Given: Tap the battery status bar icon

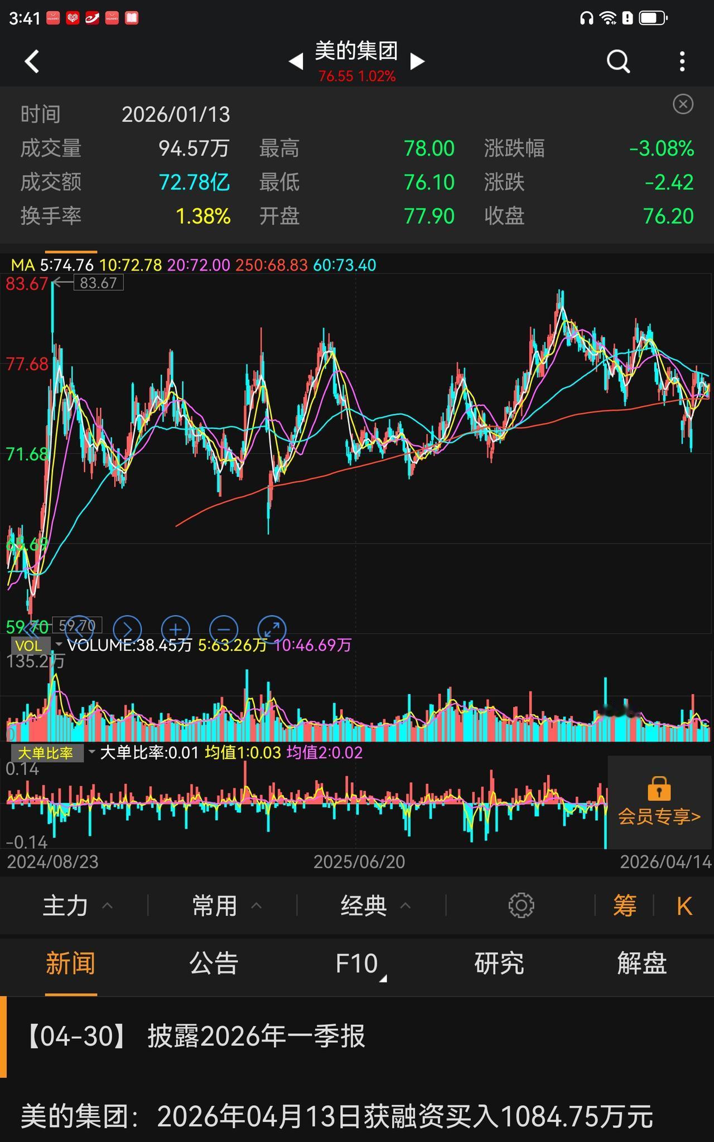Looking at the screenshot, I should tap(653, 18).
